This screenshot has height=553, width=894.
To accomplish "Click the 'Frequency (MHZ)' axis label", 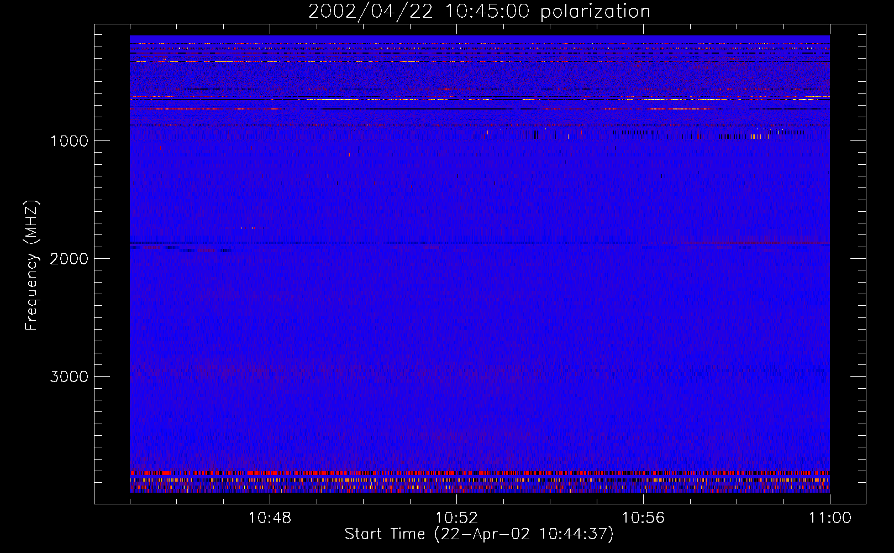I will point(31,265).
